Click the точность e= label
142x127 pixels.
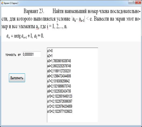13,55
